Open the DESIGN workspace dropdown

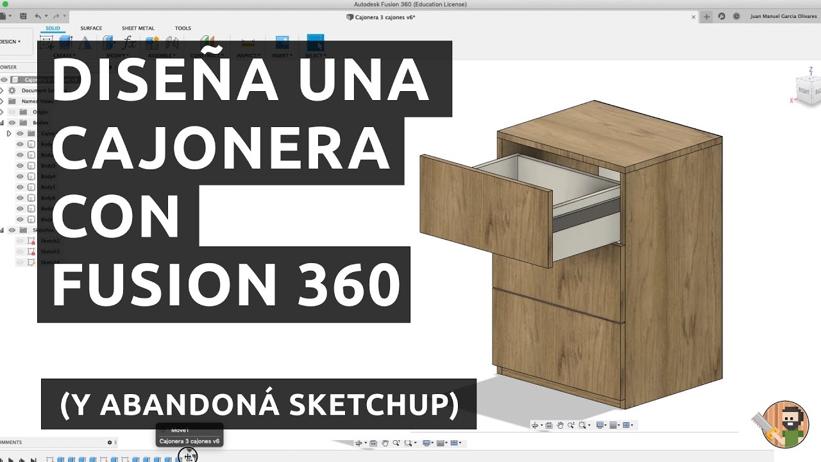click(x=10, y=42)
